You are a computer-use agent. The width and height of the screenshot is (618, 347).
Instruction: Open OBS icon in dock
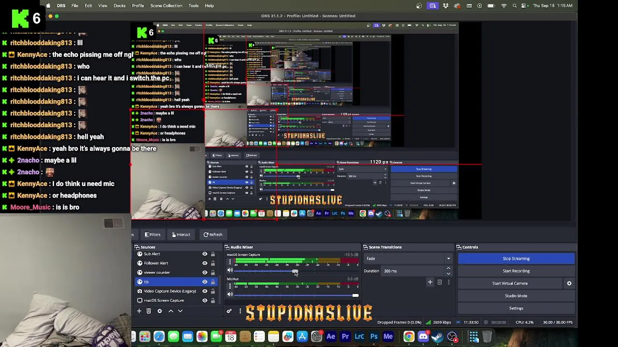click(x=452, y=336)
